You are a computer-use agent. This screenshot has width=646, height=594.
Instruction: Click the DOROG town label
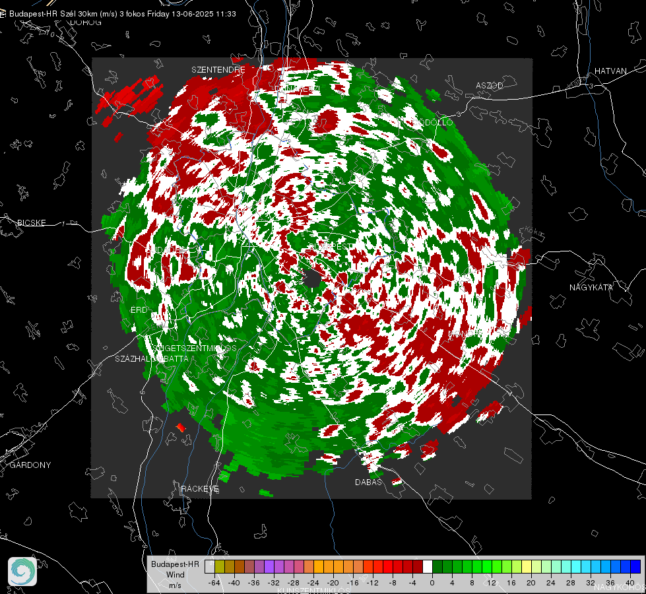(x=86, y=22)
